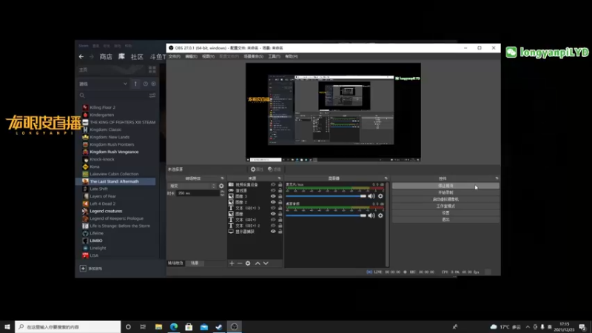Hide the 显示器捕获 source
Viewport: 592px width, 333px height.
click(x=273, y=232)
